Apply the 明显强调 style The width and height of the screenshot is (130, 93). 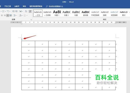[114, 13]
